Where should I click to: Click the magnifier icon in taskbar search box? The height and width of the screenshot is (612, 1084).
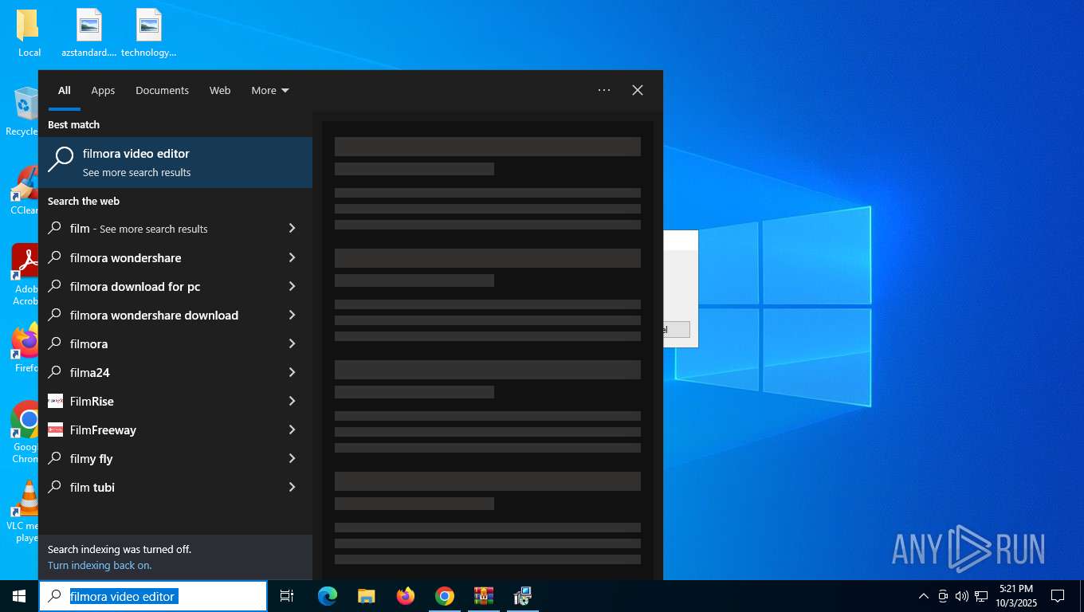point(54,596)
